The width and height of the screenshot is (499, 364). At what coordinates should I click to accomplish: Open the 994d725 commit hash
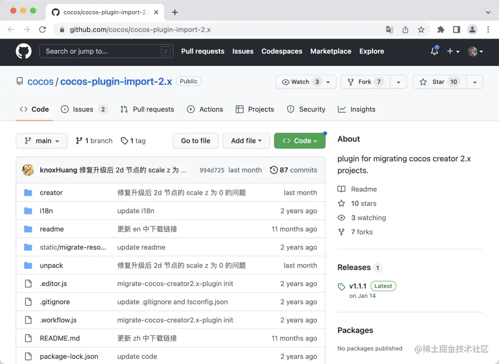pos(212,170)
